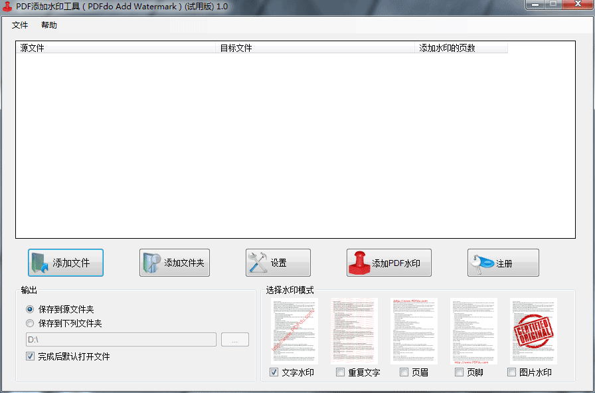595x393 pixels.
Task: Click the 添加文件 (Add File) button
Action: (66, 263)
